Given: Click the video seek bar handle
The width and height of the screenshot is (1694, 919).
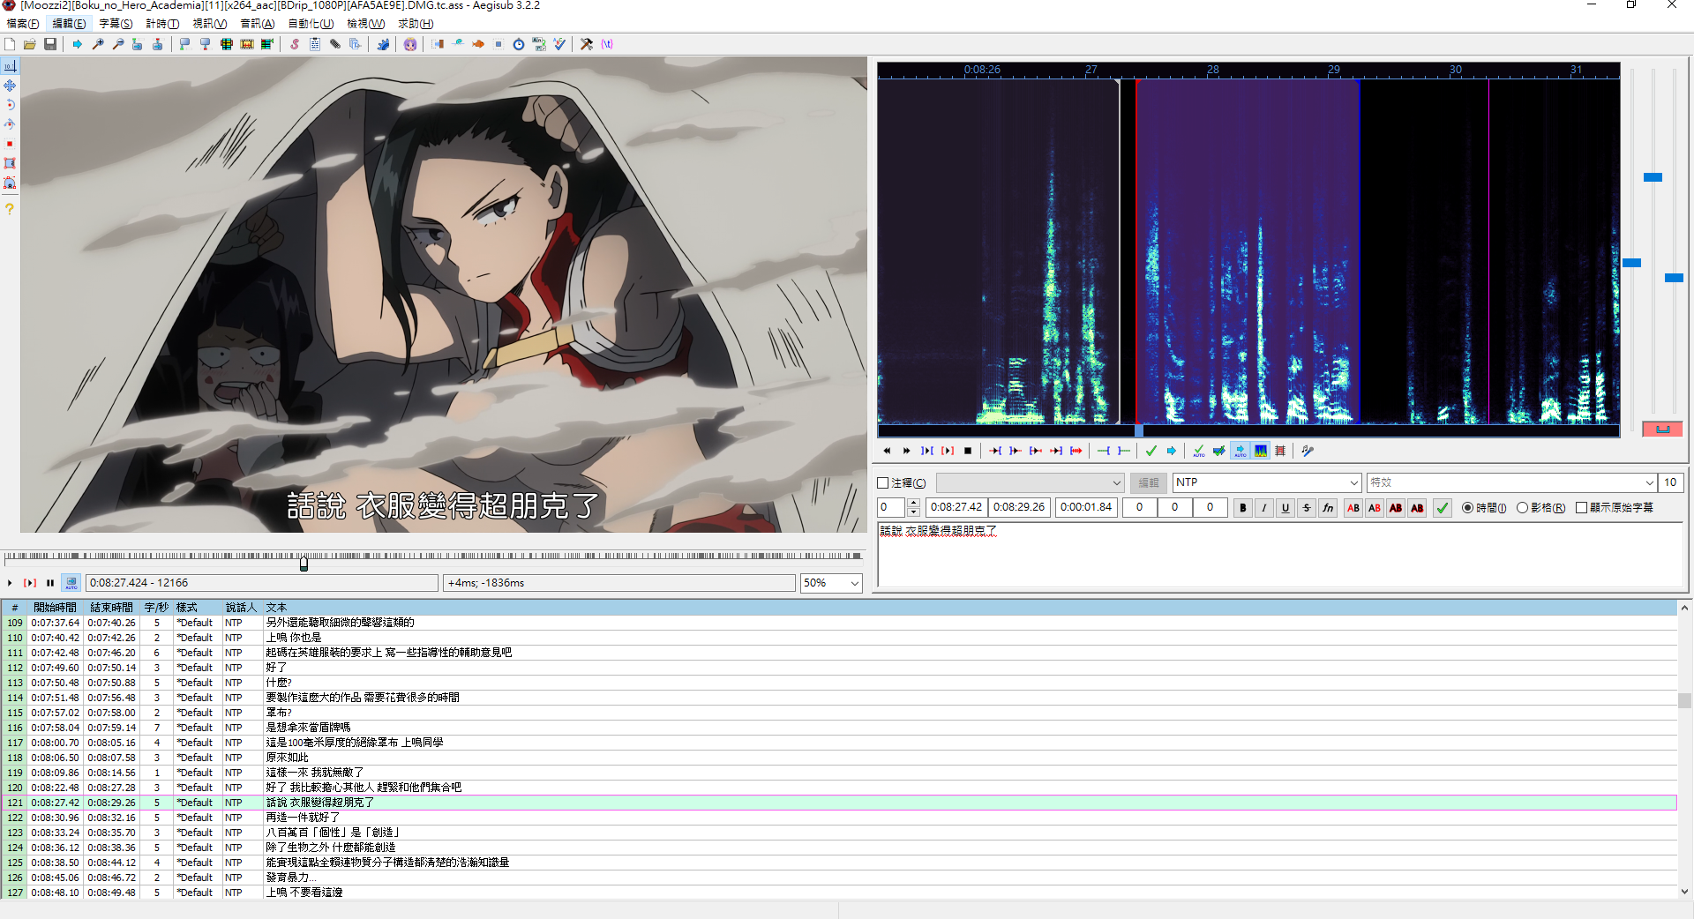Looking at the screenshot, I should pyautogui.click(x=304, y=563).
